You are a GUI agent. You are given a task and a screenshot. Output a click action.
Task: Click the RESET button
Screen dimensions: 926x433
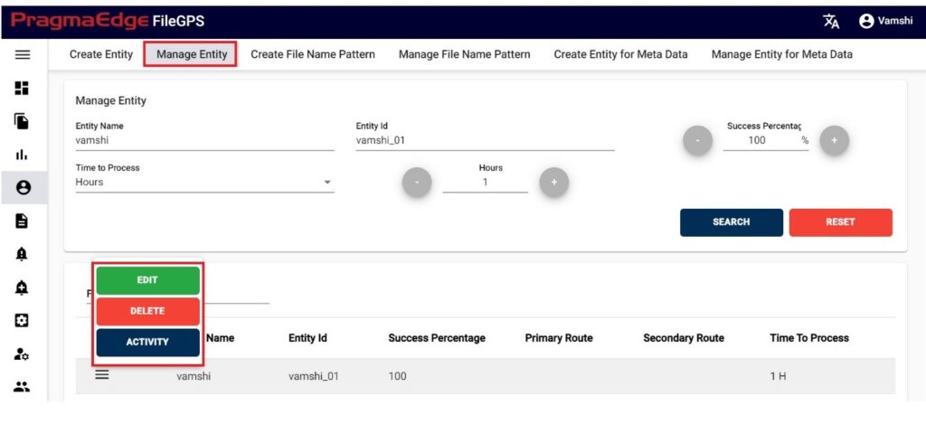click(x=840, y=222)
